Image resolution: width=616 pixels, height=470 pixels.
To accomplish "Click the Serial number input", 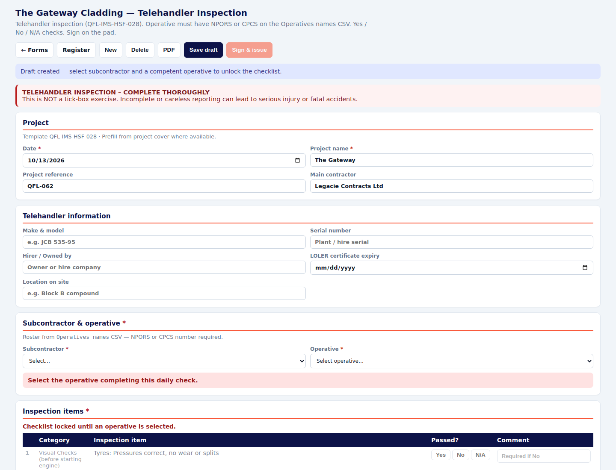I will point(452,242).
